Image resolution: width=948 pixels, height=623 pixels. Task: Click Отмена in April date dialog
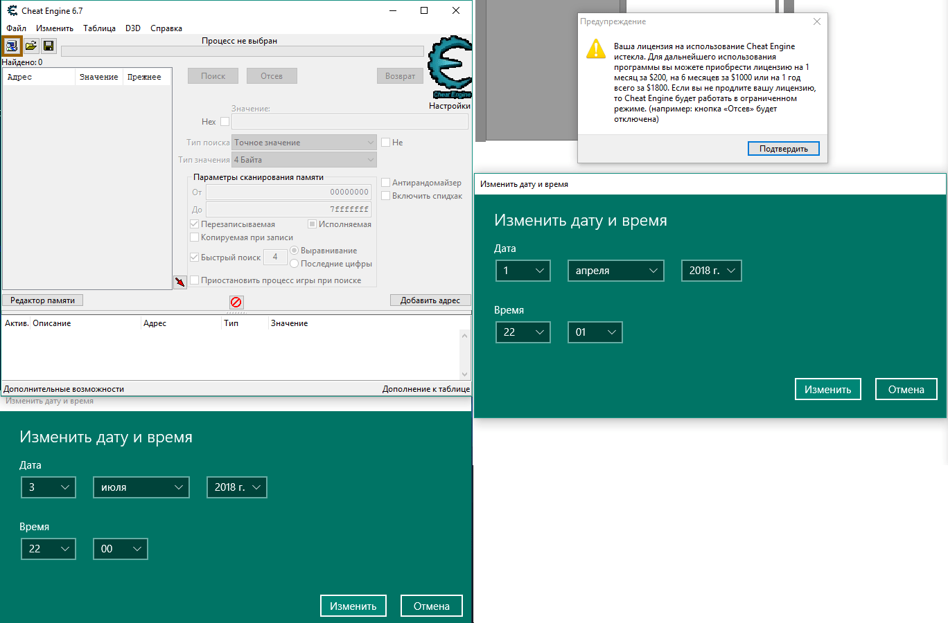coord(906,389)
